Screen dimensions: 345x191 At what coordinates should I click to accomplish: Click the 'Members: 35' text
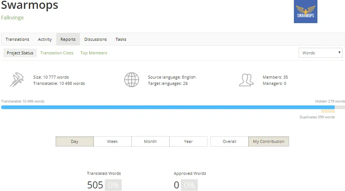[275, 77]
